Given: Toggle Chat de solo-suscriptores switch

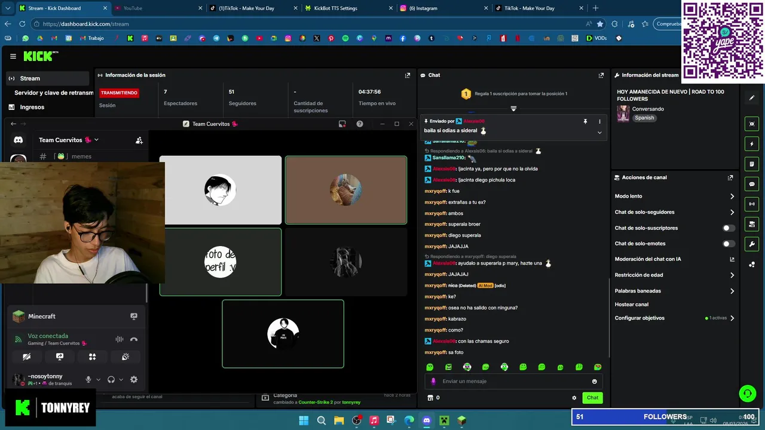Looking at the screenshot, I should pos(729,228).
